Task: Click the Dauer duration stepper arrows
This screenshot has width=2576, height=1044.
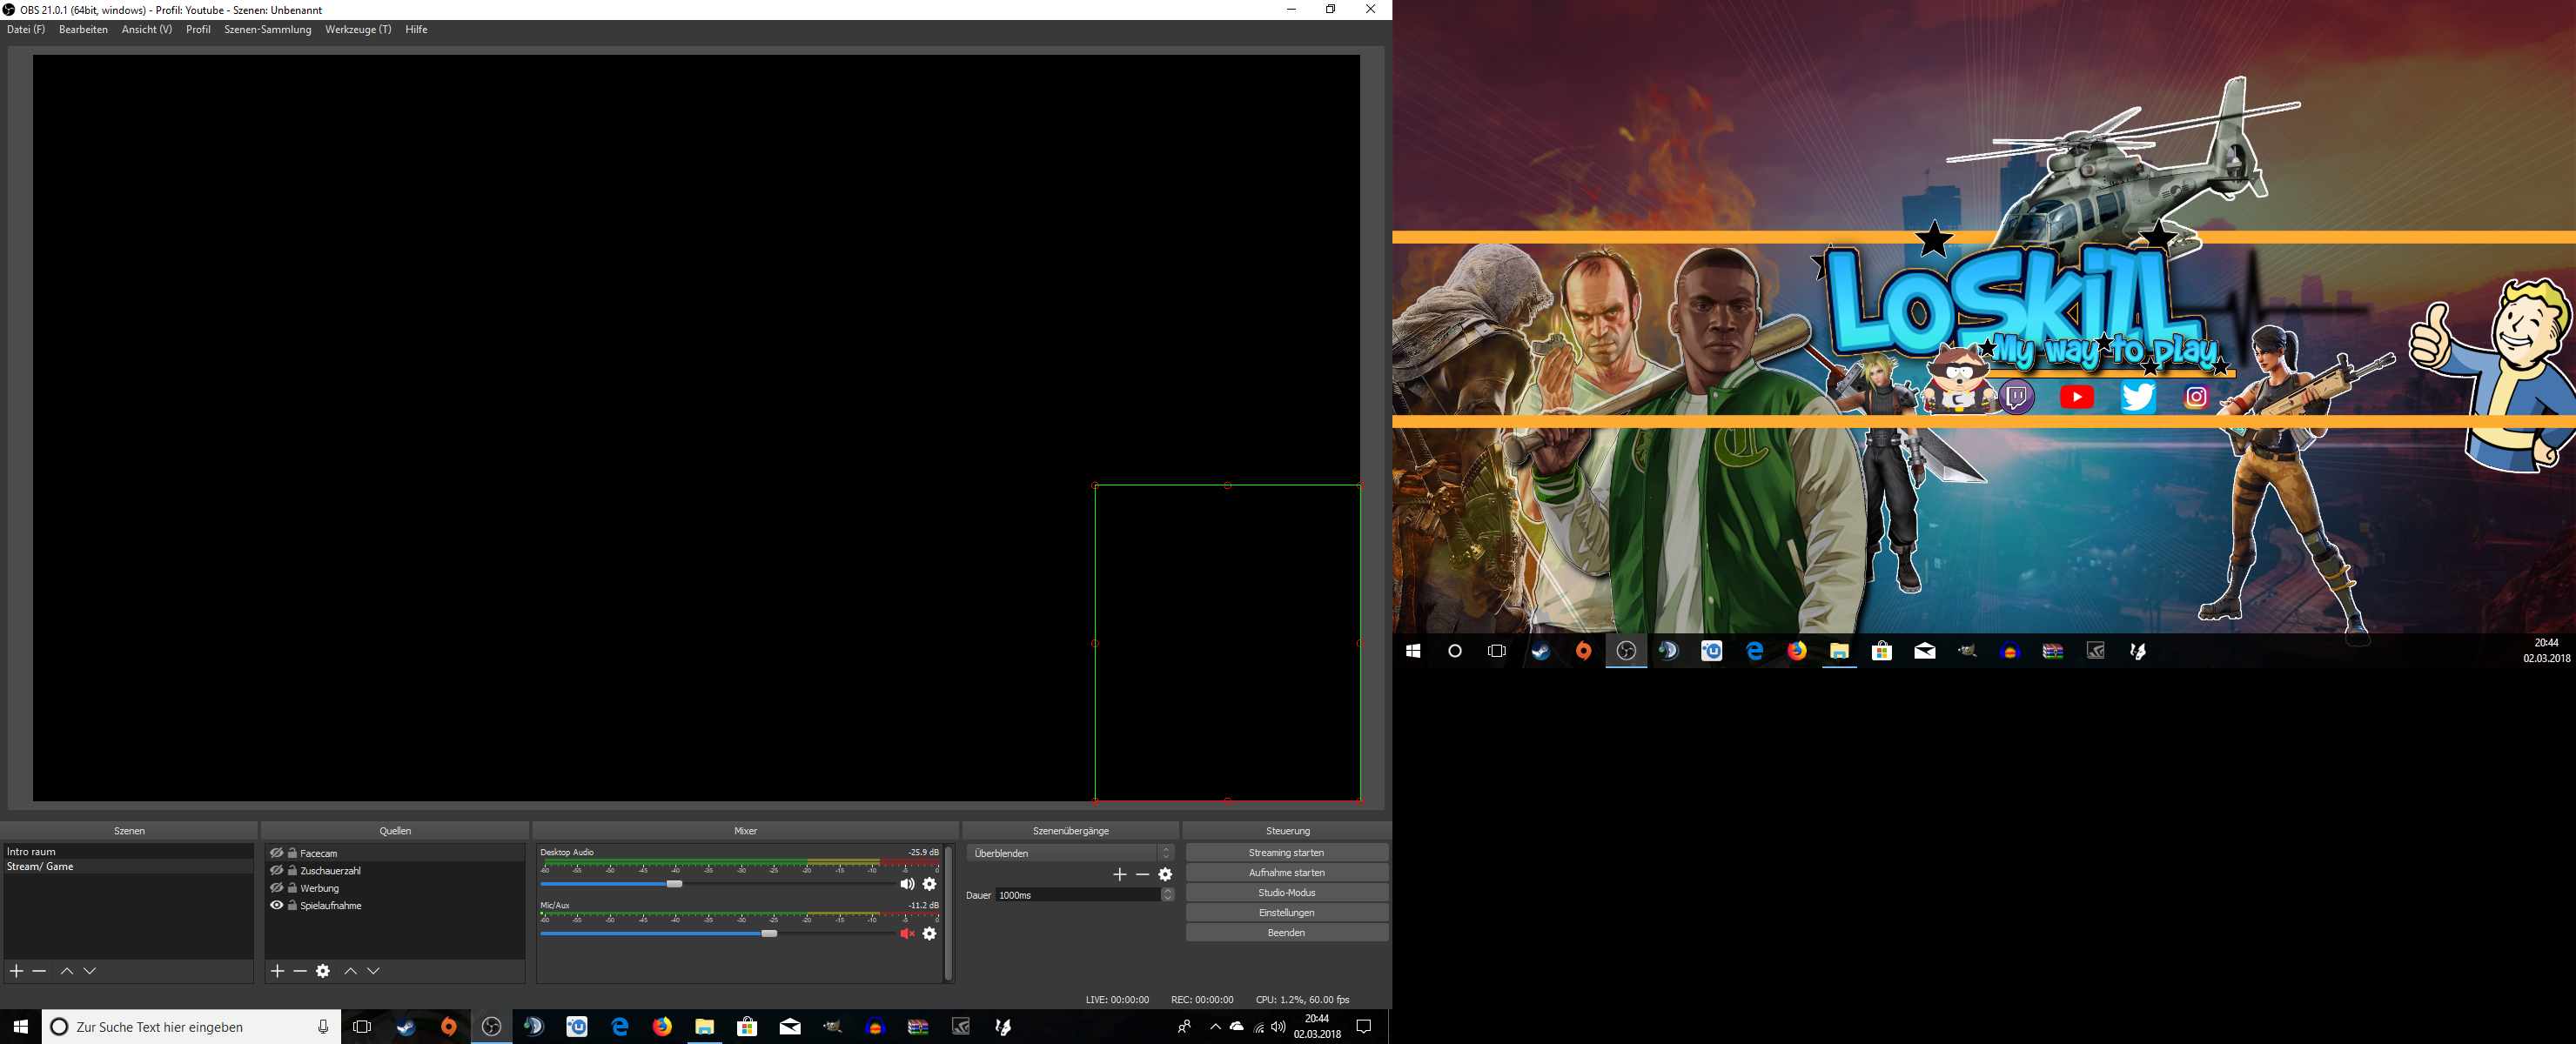Action: [1167, 895]
